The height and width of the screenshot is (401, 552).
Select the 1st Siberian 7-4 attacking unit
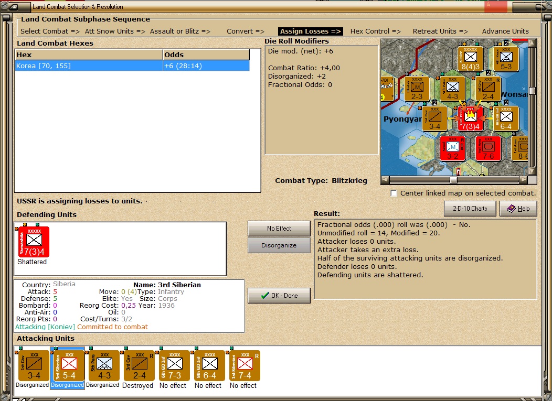tap(245, 365)
